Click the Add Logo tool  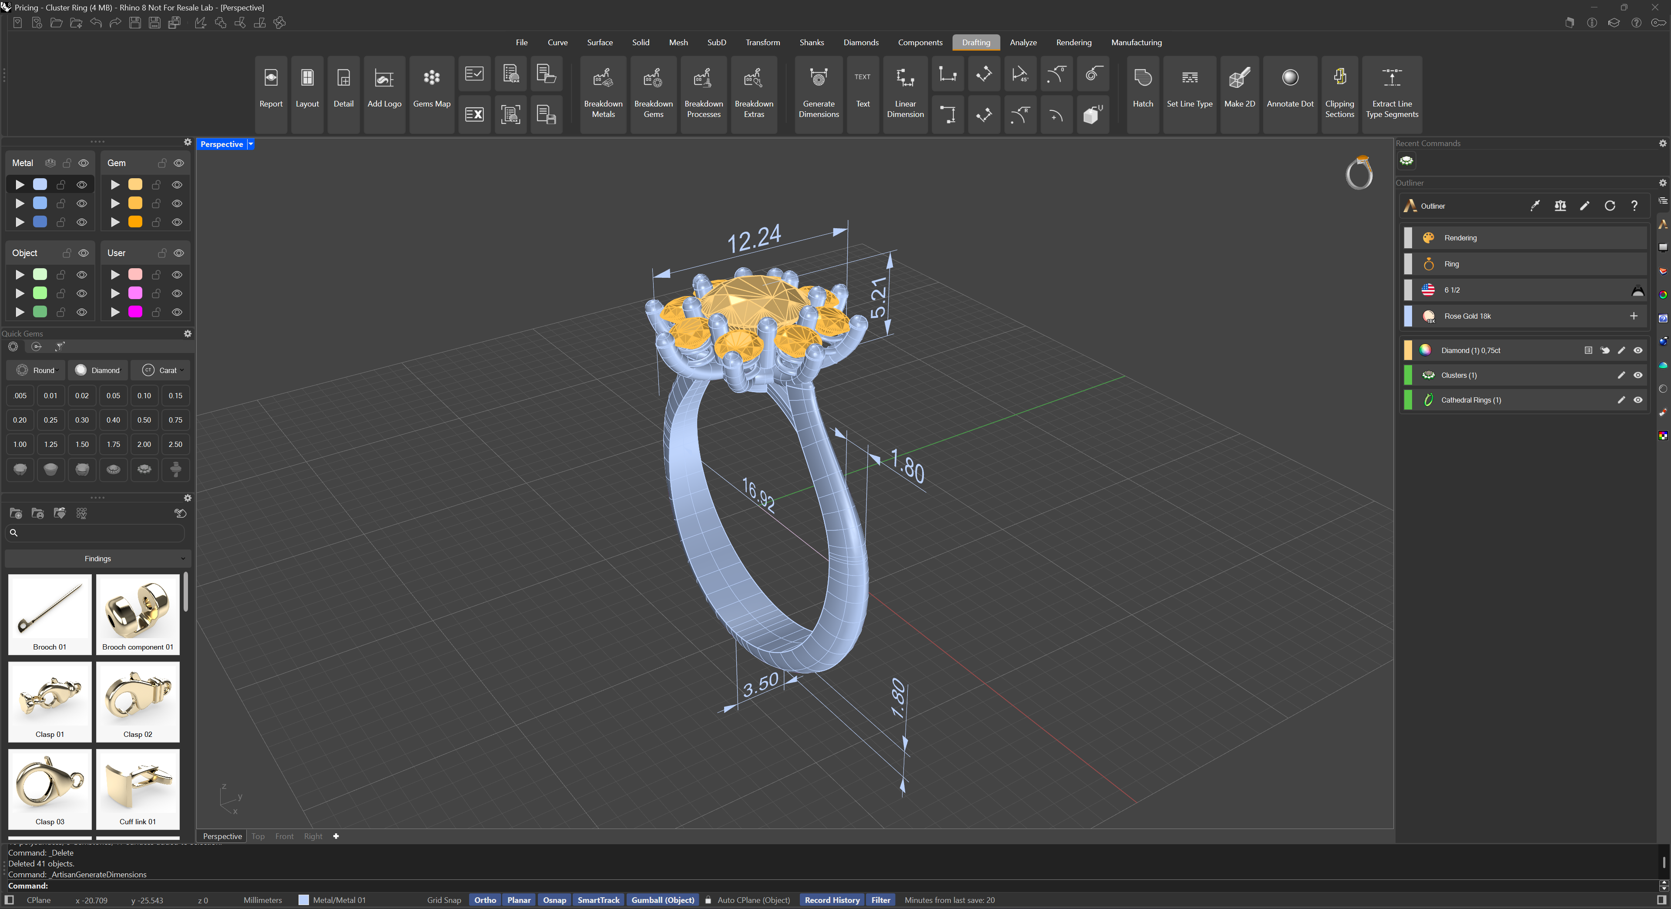pos(384,91)
